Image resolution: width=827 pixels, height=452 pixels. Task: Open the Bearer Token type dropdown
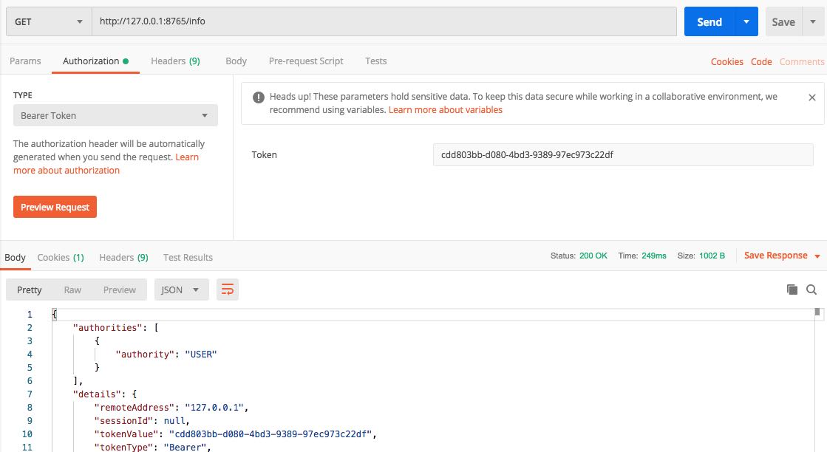point(115,115)
